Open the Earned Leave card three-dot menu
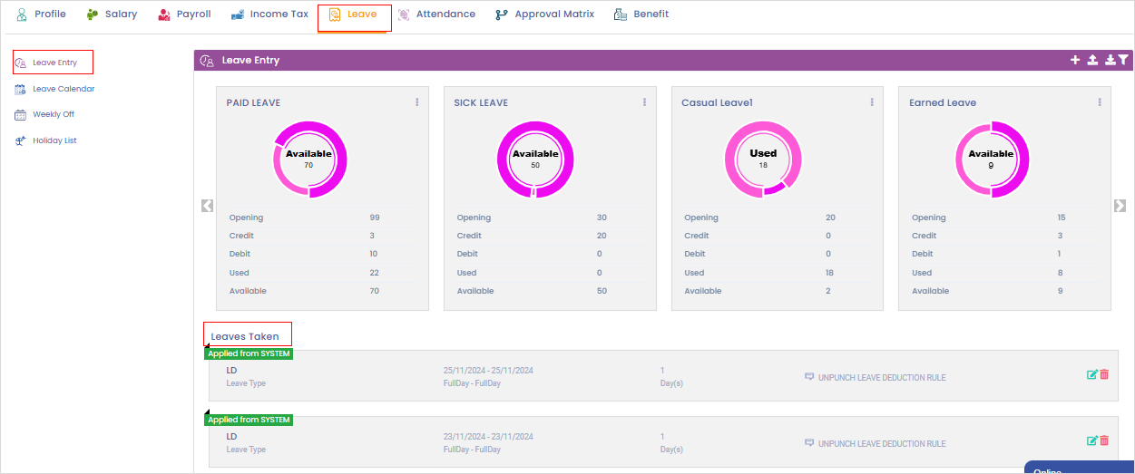This screenshot has width=1135, height=474. coord(1100,102)
